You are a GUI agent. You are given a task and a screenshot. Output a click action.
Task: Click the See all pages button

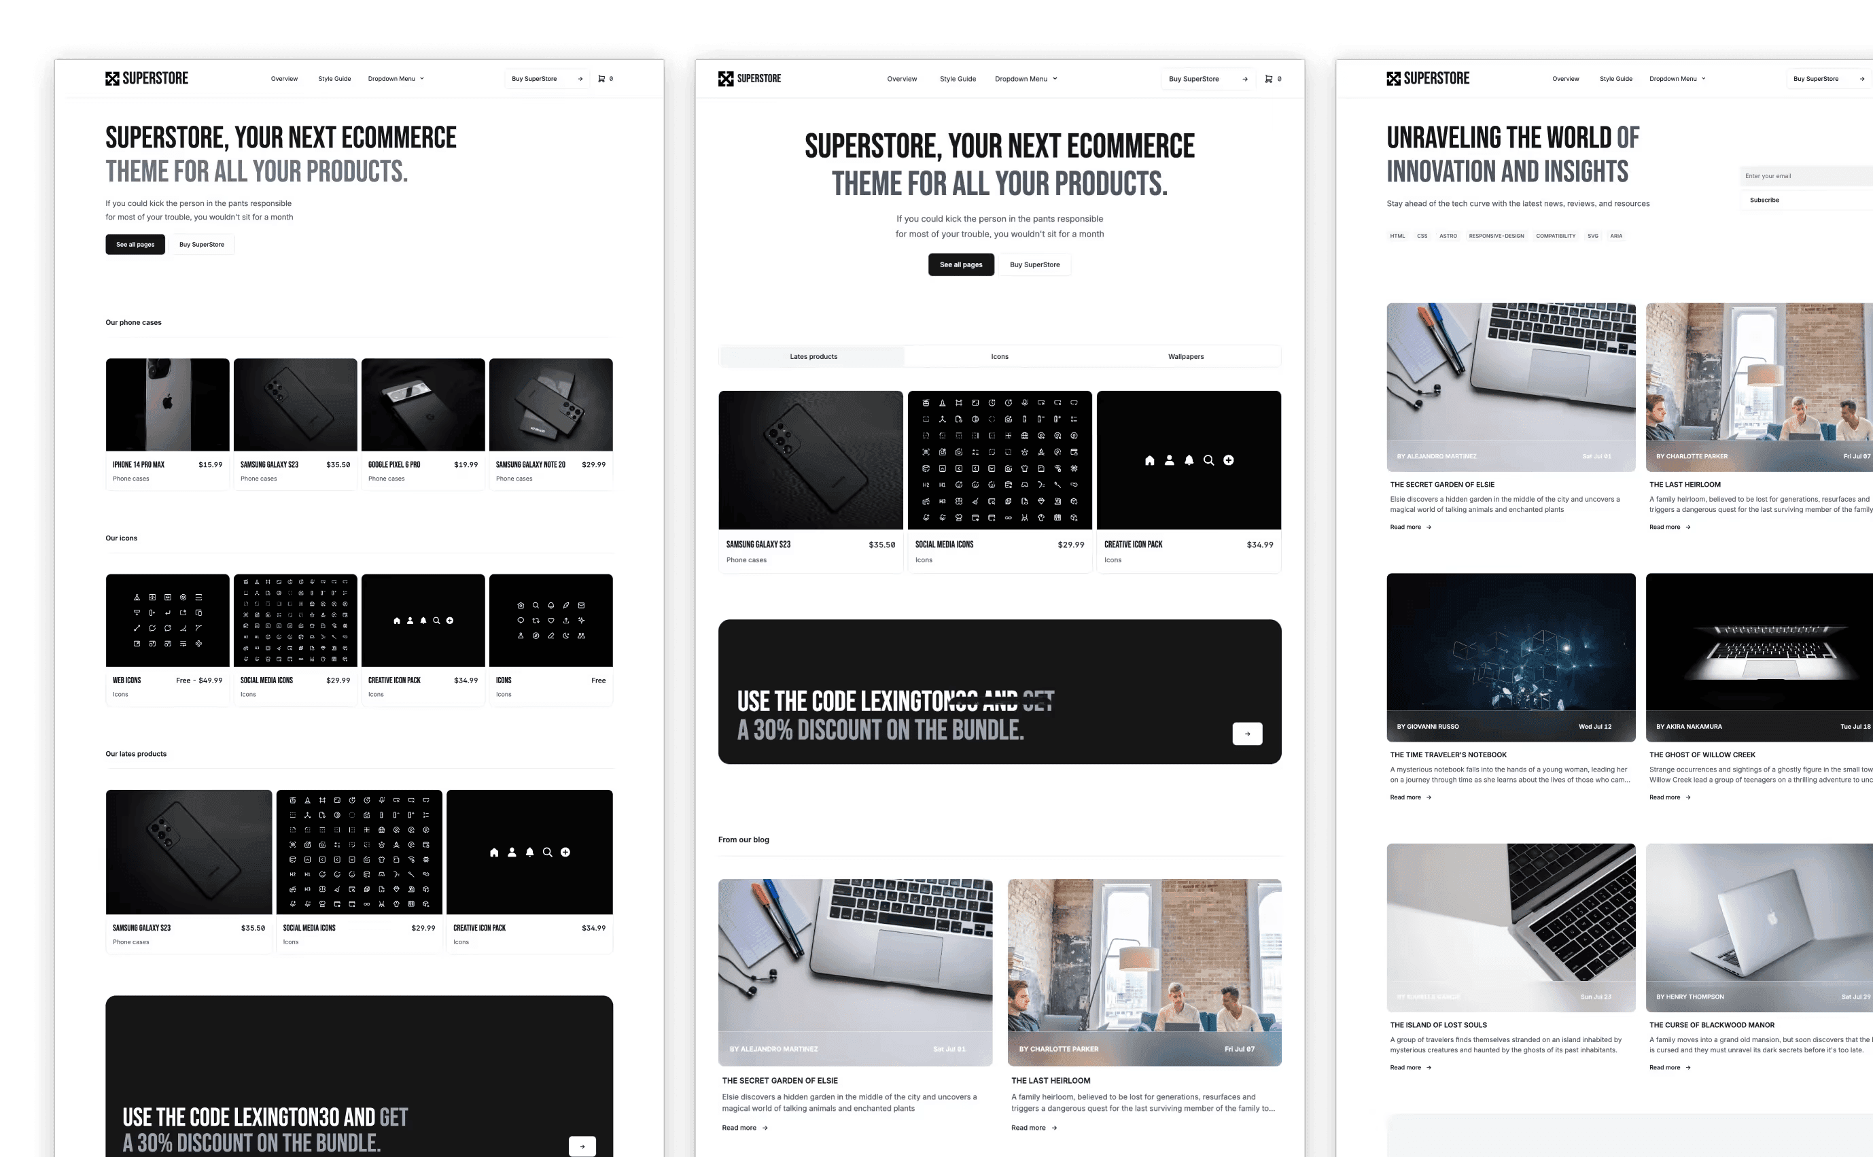pos(960,264)
